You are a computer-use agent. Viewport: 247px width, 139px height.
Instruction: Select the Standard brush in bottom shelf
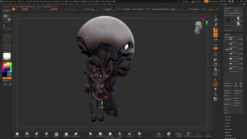pos(27,134)
